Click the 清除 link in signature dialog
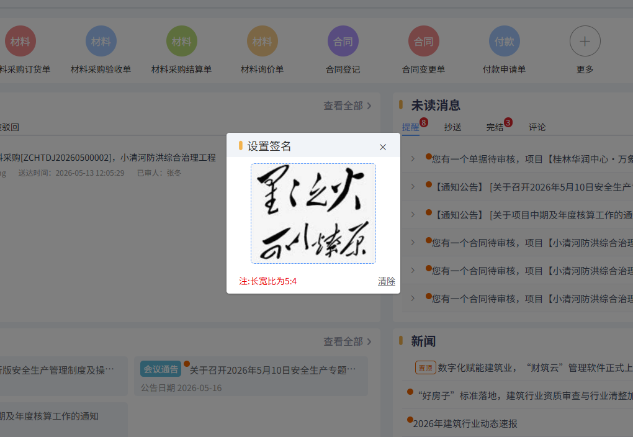This screenshot has height=437, width=633. coord(387,281)
